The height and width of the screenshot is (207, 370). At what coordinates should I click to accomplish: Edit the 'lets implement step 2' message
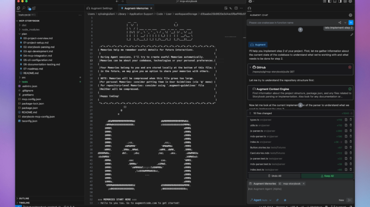click(351, 35)
